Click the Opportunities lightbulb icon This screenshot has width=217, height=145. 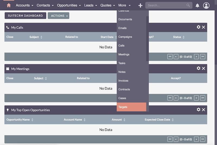(x=8, y=110)
